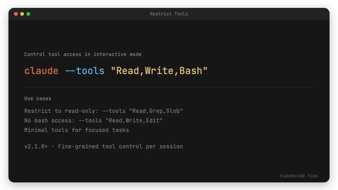
Task: Click the green fullscreen window control
Action: coord(28,14)
